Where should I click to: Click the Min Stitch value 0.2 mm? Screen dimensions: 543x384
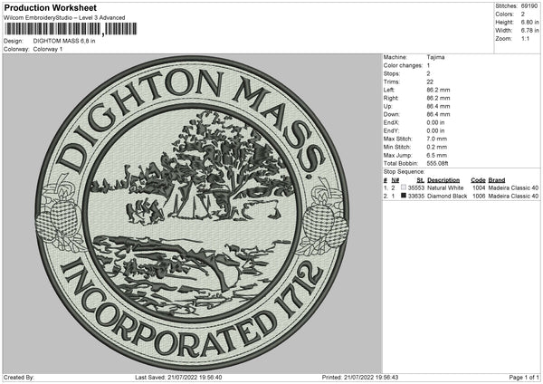[437, 148]
